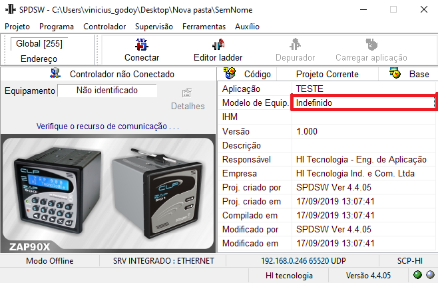Click the HI tecnologia status bar entry
Image resolution: width=438 pixels, height=283 pixels.
click(x=289, y=276)
